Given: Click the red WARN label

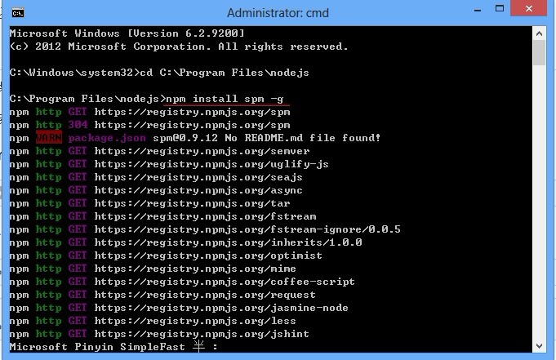Looking at the screenshot, I should click(49, 138).
